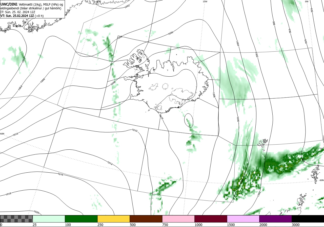Click the light green 25–100 legend swatch
The image size is (324, 227).
tap(49, 219)
